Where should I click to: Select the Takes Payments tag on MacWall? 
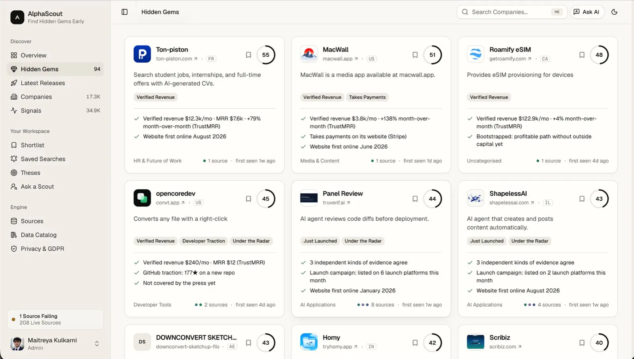[x=367, y=97]
